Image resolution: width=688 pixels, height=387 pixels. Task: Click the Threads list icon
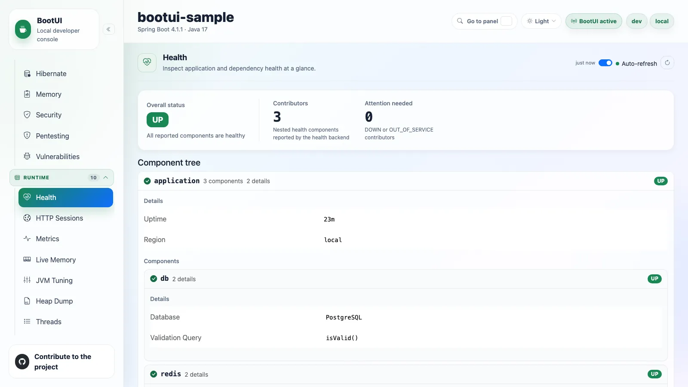tap(27, 322)
